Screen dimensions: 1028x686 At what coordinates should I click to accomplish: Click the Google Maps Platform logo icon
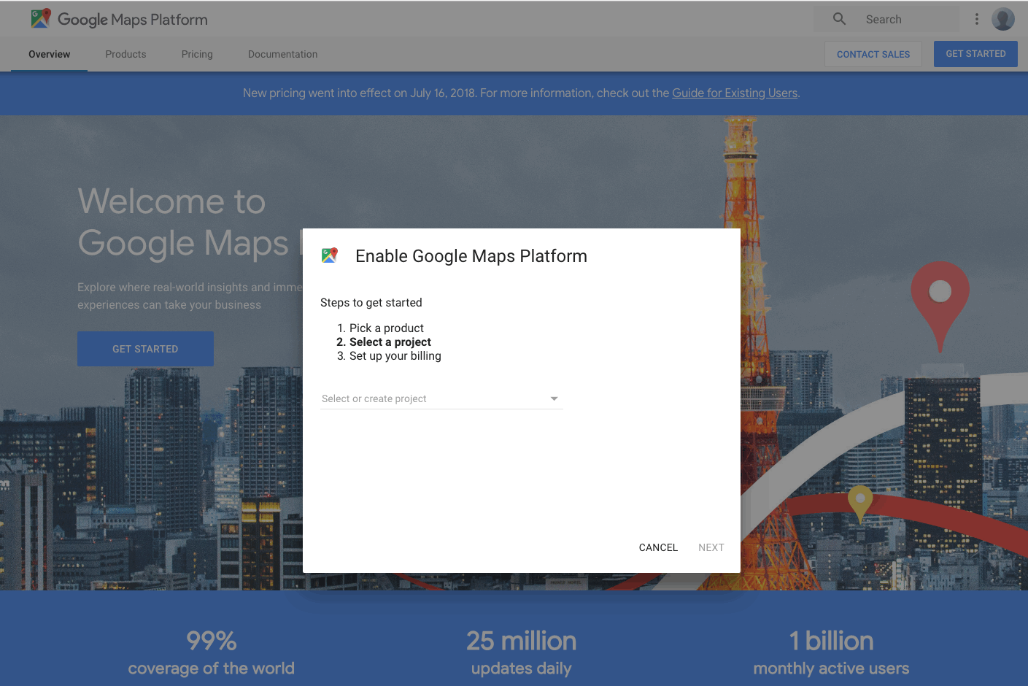click(x=41, y=19)
